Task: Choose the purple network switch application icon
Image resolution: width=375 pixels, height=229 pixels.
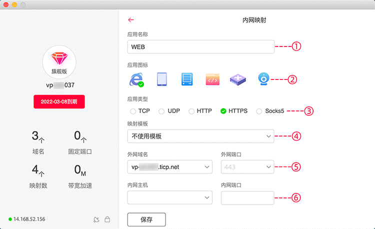Action: (238, 79)
